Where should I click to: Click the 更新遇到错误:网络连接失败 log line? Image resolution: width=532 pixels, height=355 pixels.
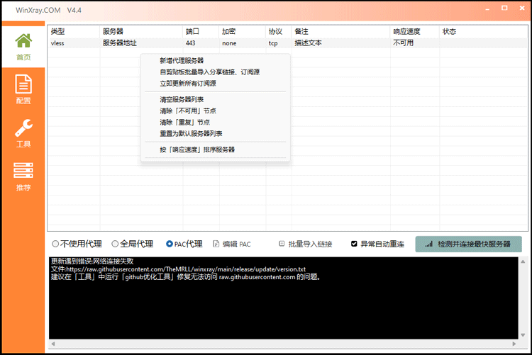point(92,261)
